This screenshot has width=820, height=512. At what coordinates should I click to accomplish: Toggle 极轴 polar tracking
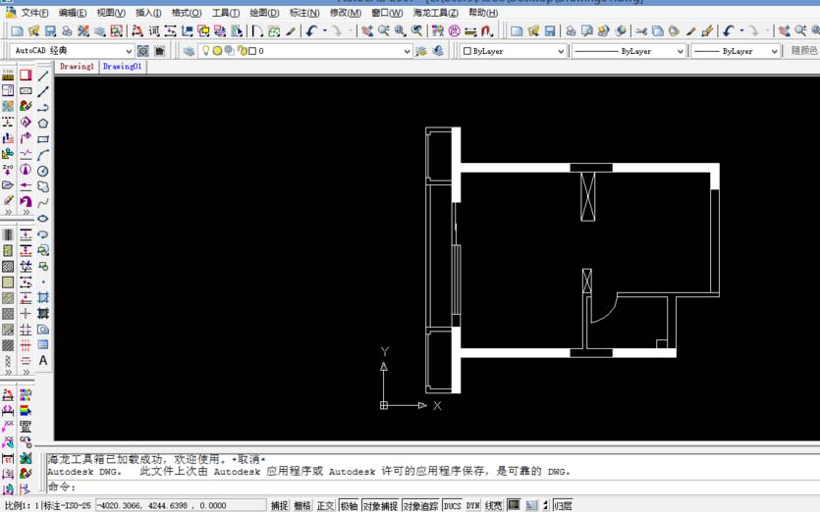pos(349,505)
